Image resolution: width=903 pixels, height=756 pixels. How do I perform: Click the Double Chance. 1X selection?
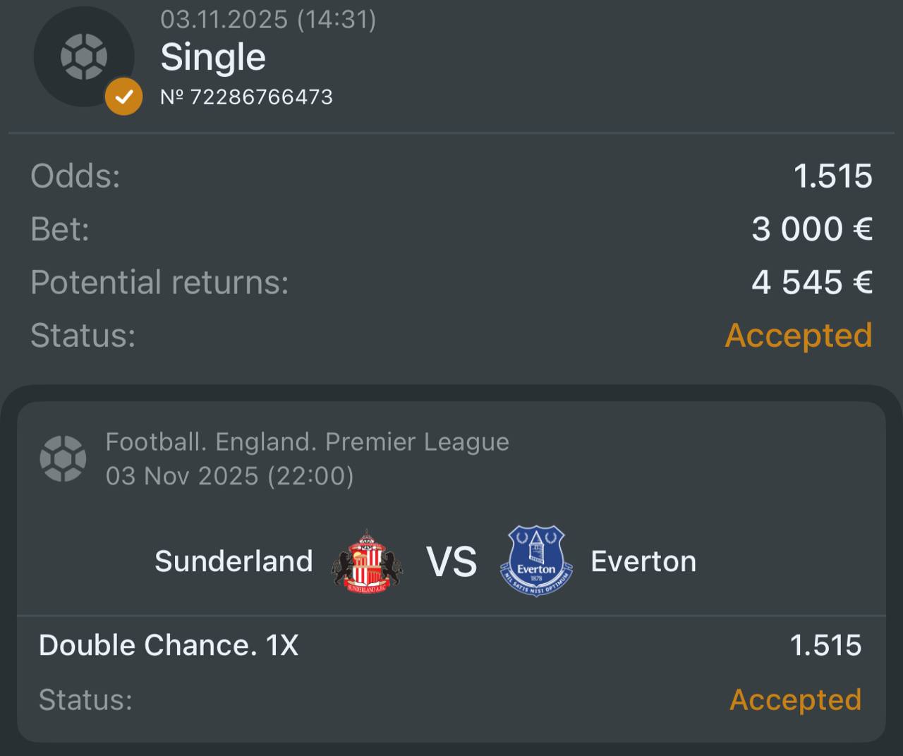coord(169,645)
